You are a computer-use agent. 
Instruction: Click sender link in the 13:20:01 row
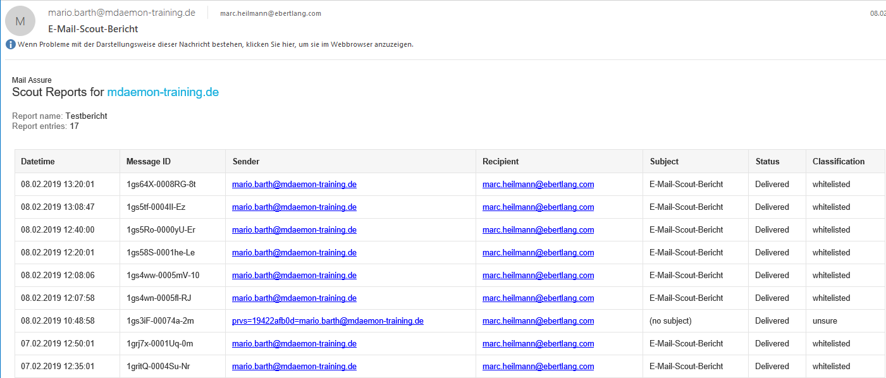coord(294,185)
